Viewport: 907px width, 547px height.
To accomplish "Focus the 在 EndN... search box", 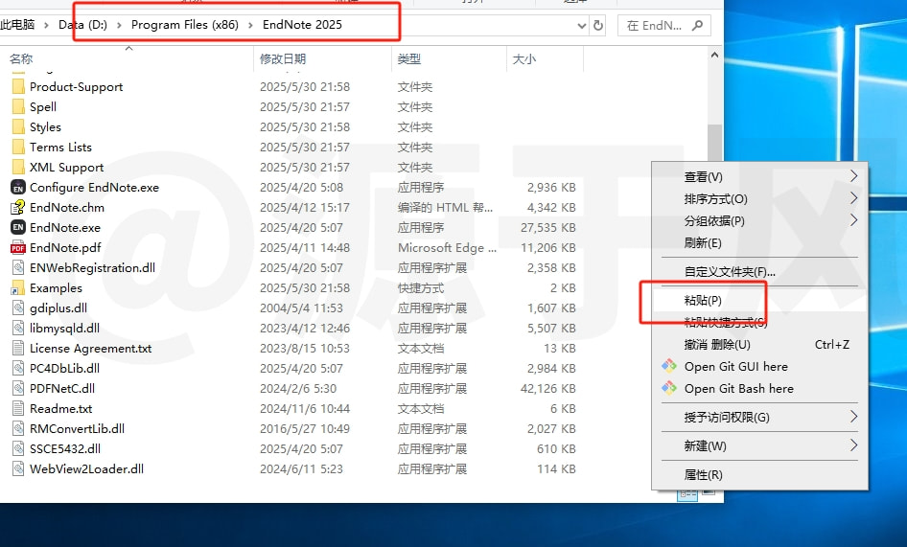I will [x=664, y=26].
